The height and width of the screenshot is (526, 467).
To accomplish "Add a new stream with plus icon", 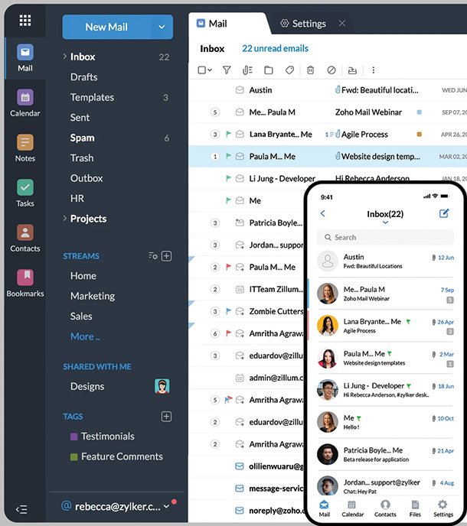I will click(167, 256).
